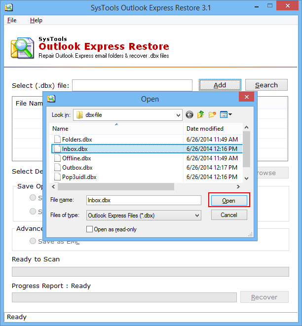Maximize the SysTools main window

tap(270, 6)
